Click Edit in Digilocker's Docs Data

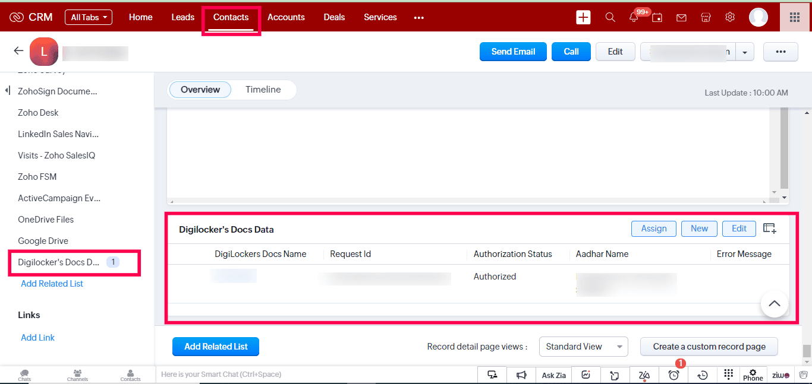coord(739,229)
